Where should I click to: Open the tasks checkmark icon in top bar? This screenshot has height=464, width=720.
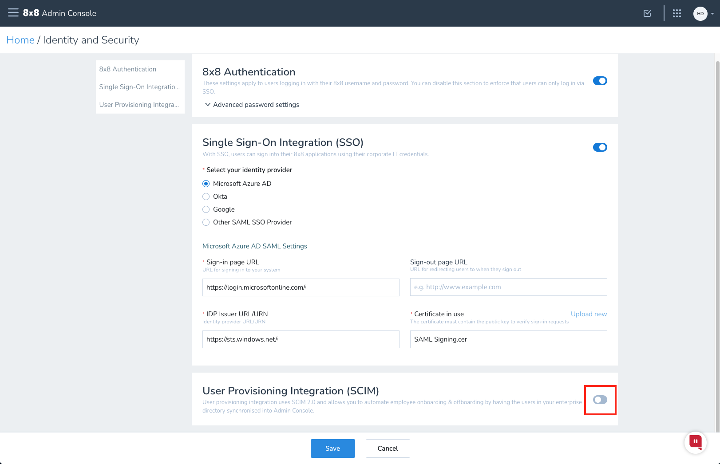click(x=647, y=13)
